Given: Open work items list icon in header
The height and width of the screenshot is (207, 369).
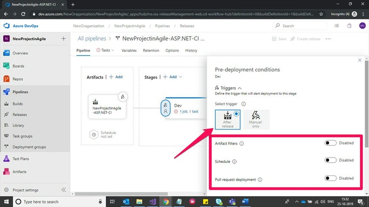Looking at the screenshot, I should point(337,26).
